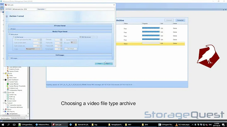Image resolution: width=227 pixels, height=127 pixels.
Task: Open the Windows Start menu
Action: [x=3, y=124]
